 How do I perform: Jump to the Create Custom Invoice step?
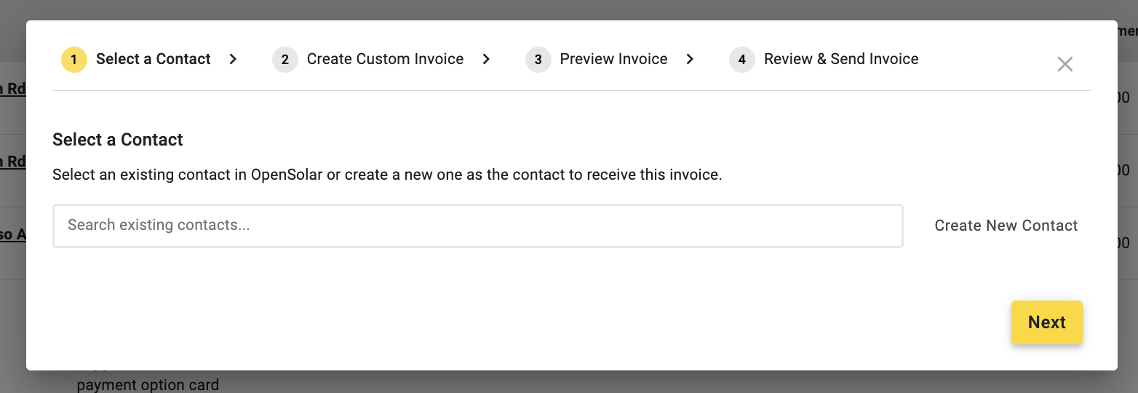pyautogui.click(x=385, y=60)
